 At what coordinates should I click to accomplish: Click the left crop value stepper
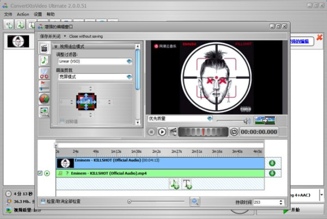(71, 102)
